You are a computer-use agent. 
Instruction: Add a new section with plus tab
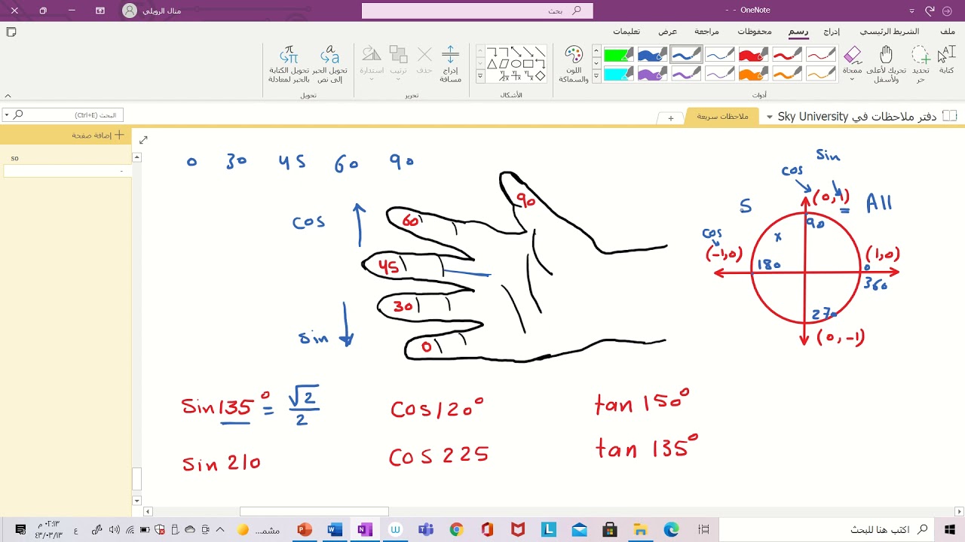pyautogui.click(x=670, y=118)
